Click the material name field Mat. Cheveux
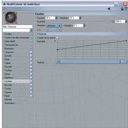The width and height of the screenshot is (128, 128). tap(17, 27)
